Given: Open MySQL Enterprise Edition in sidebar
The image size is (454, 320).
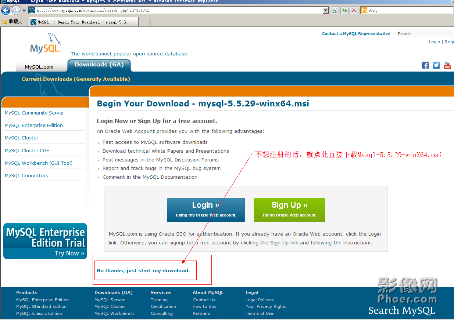Looking at the screenshot, I should click(x=34, y=125).
